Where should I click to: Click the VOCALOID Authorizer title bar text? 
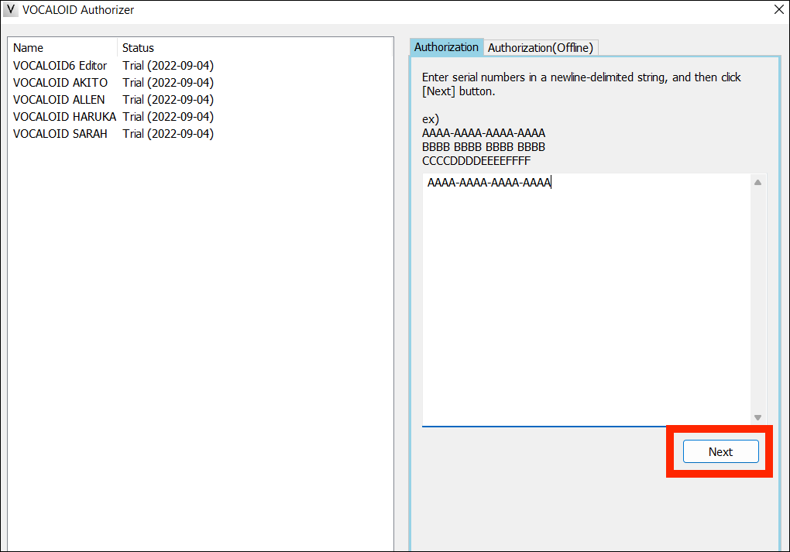tap(78, 9)
